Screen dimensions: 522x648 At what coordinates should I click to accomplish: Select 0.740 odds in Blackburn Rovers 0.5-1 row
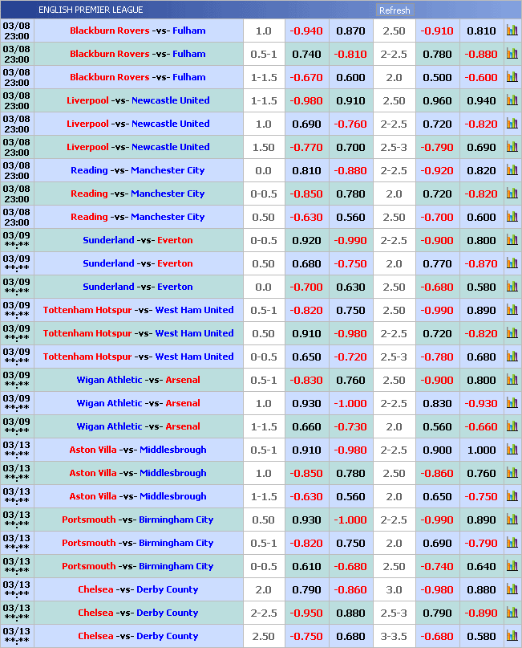coord(306,54)
